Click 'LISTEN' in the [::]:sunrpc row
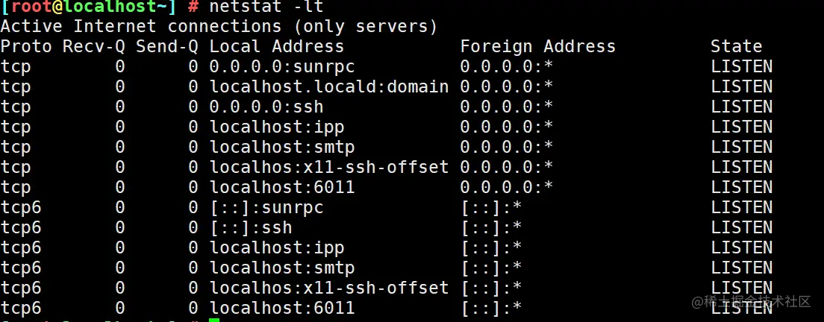This screenshot has width=824, height=322. pos(741,208)
